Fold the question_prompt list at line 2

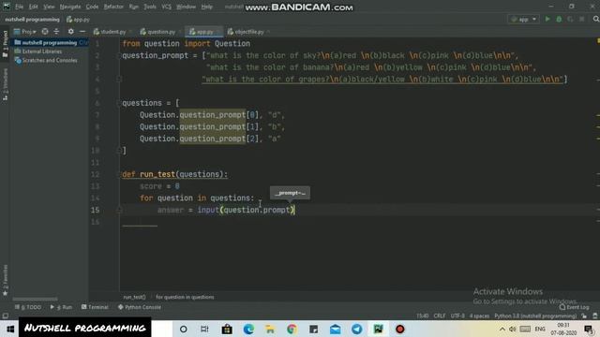[119, 55]
